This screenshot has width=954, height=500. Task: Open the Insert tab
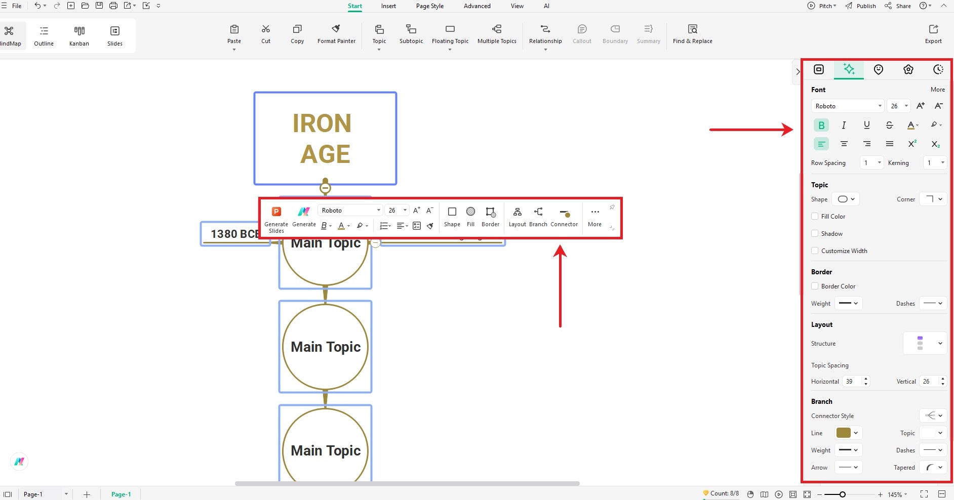[x=388, y=6]
